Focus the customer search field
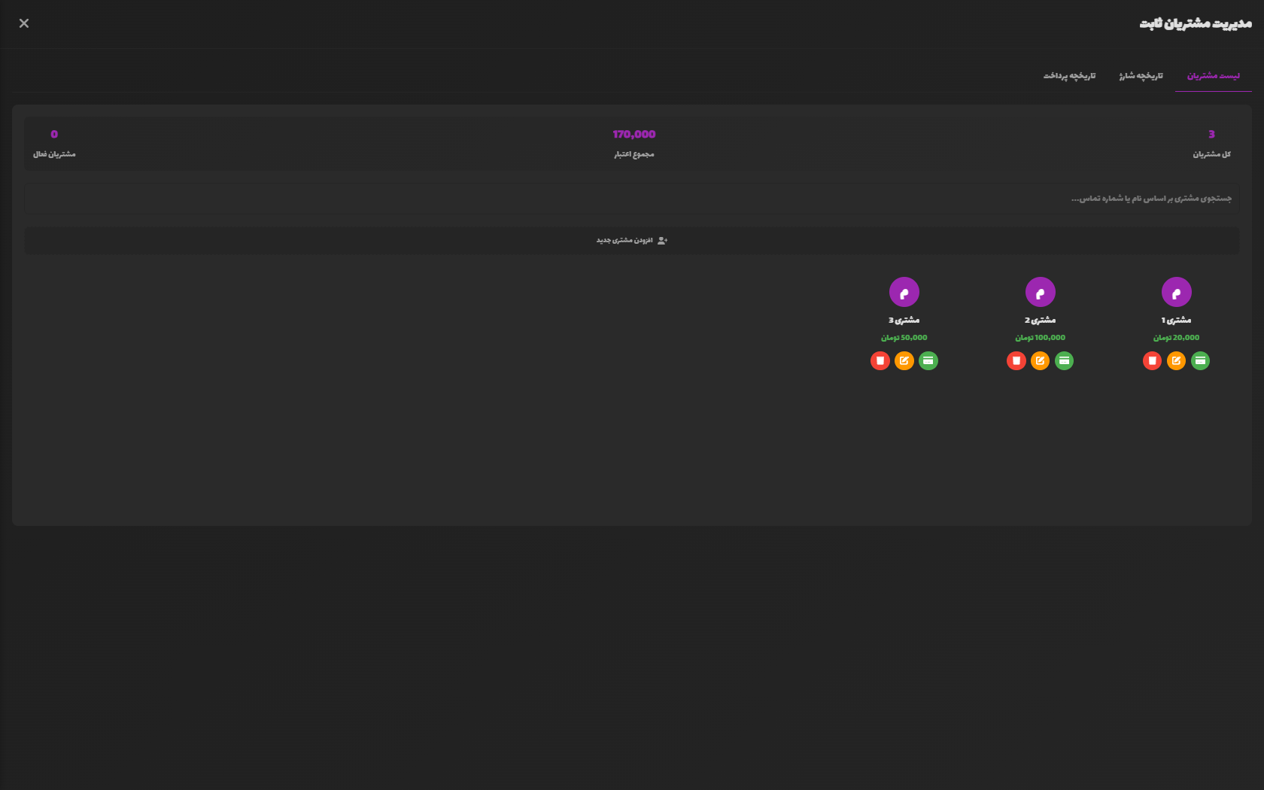The width and height of the screenshot is (1264, 790). pyautogui.click(x=632, y=199)
